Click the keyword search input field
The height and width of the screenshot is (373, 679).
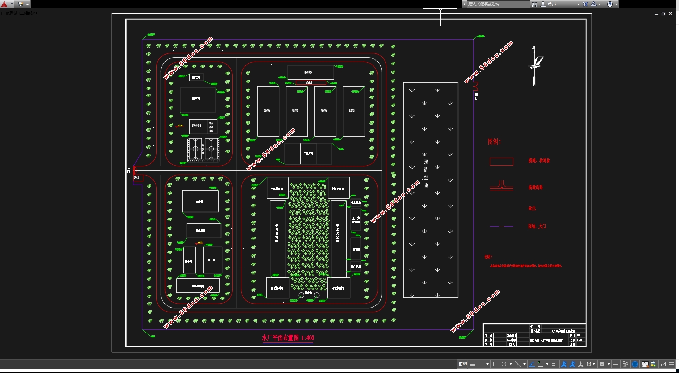(x=498, y=4)
